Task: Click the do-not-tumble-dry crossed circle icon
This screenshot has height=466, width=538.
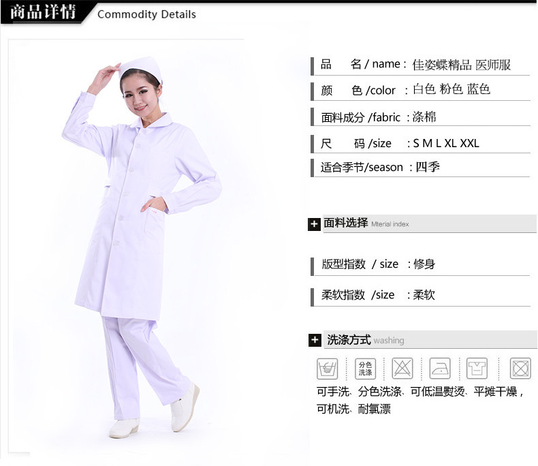Action: point(520,368)
